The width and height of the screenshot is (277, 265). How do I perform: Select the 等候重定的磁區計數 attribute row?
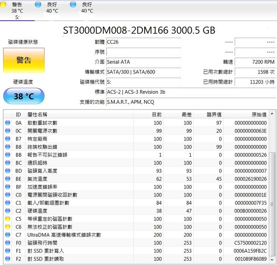click(x=136, y=219)
